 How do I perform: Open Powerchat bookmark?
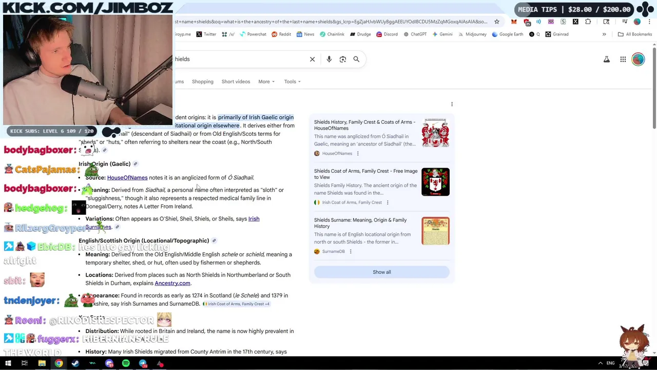(x=253, y=34)
